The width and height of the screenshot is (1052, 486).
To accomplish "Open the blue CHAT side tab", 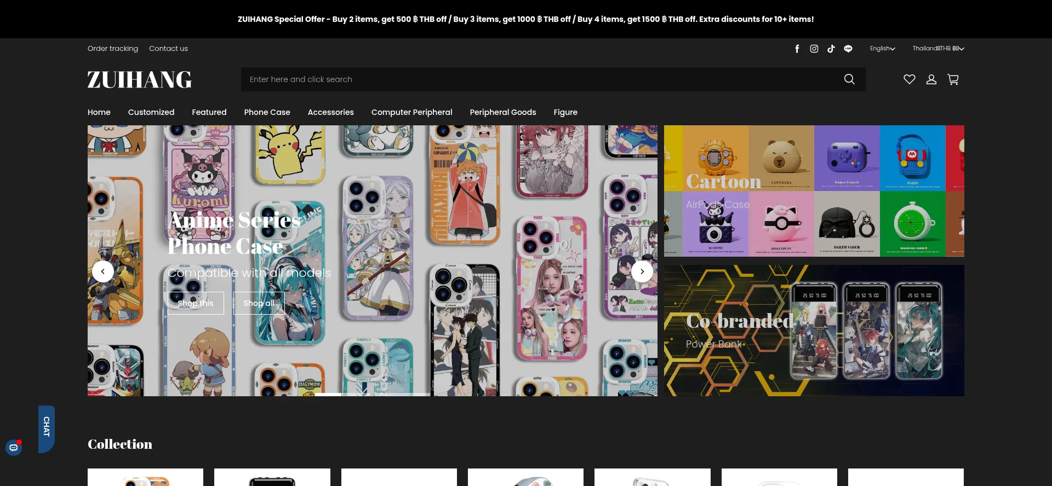I will pos(47,429).
